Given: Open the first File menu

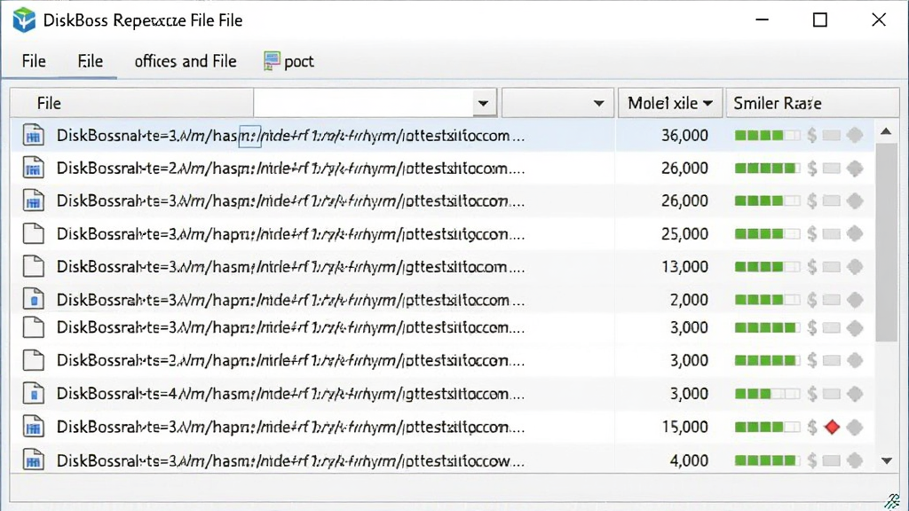Looking at the screenshot, I should point(34,61).
